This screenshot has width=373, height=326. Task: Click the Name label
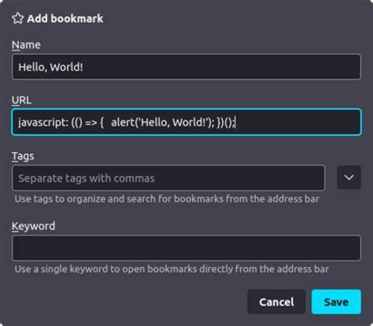(x=26, y=45)
